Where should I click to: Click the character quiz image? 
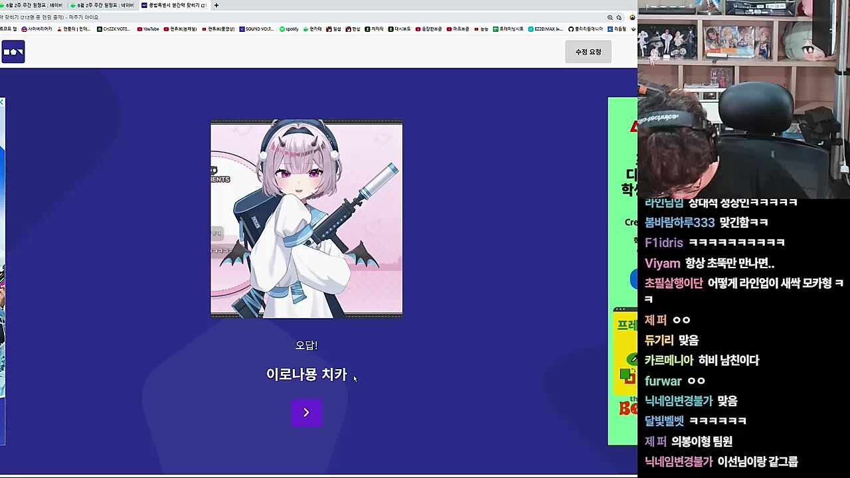click(306, 218)
